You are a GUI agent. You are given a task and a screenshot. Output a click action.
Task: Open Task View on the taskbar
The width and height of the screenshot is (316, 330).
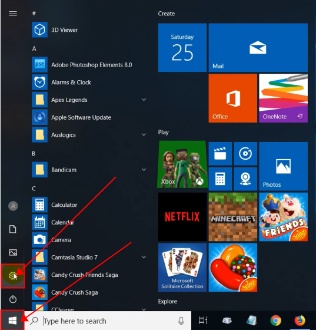pos(203,321)
